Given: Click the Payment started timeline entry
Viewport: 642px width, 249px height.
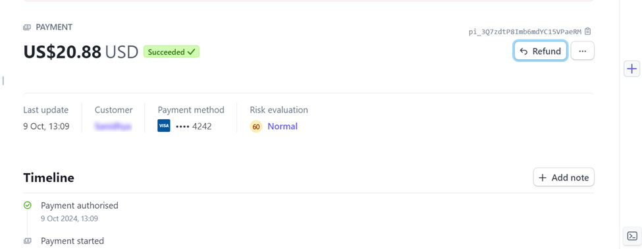Looking at the screenshot, I should pyautogui.click(x=72, y=241).
